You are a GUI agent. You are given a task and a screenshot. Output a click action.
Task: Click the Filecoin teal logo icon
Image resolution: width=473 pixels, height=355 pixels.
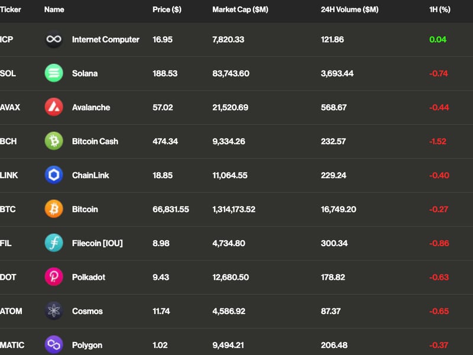pos(54,243)
